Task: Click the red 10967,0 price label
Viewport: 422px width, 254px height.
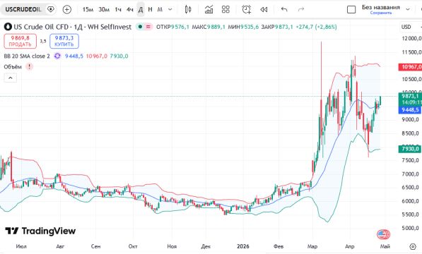Action: [x=410, y=67]
